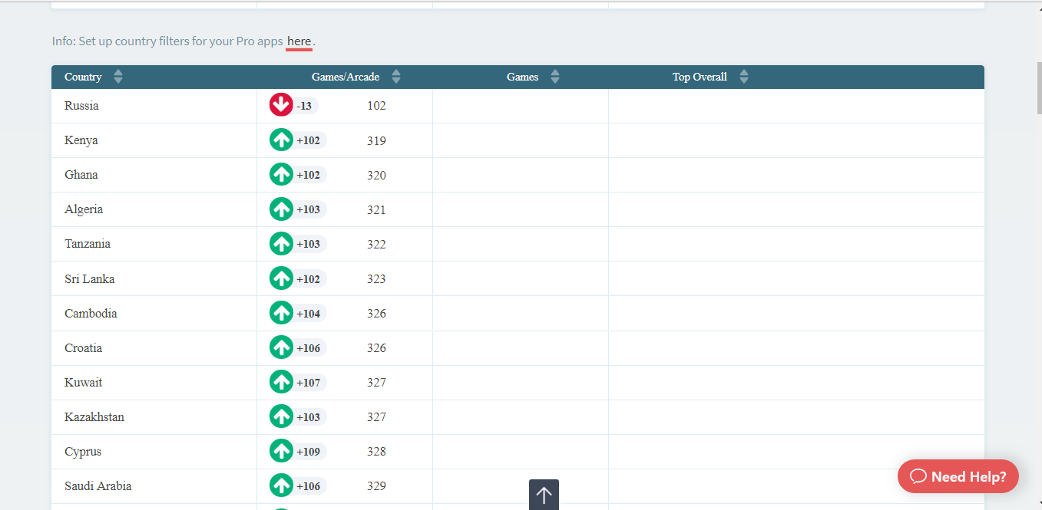Image resolution: width=1042 pixels, height=510 pixels.
Task: Click rank value 320 for Ghana
Action: click(x=376, y=175)
